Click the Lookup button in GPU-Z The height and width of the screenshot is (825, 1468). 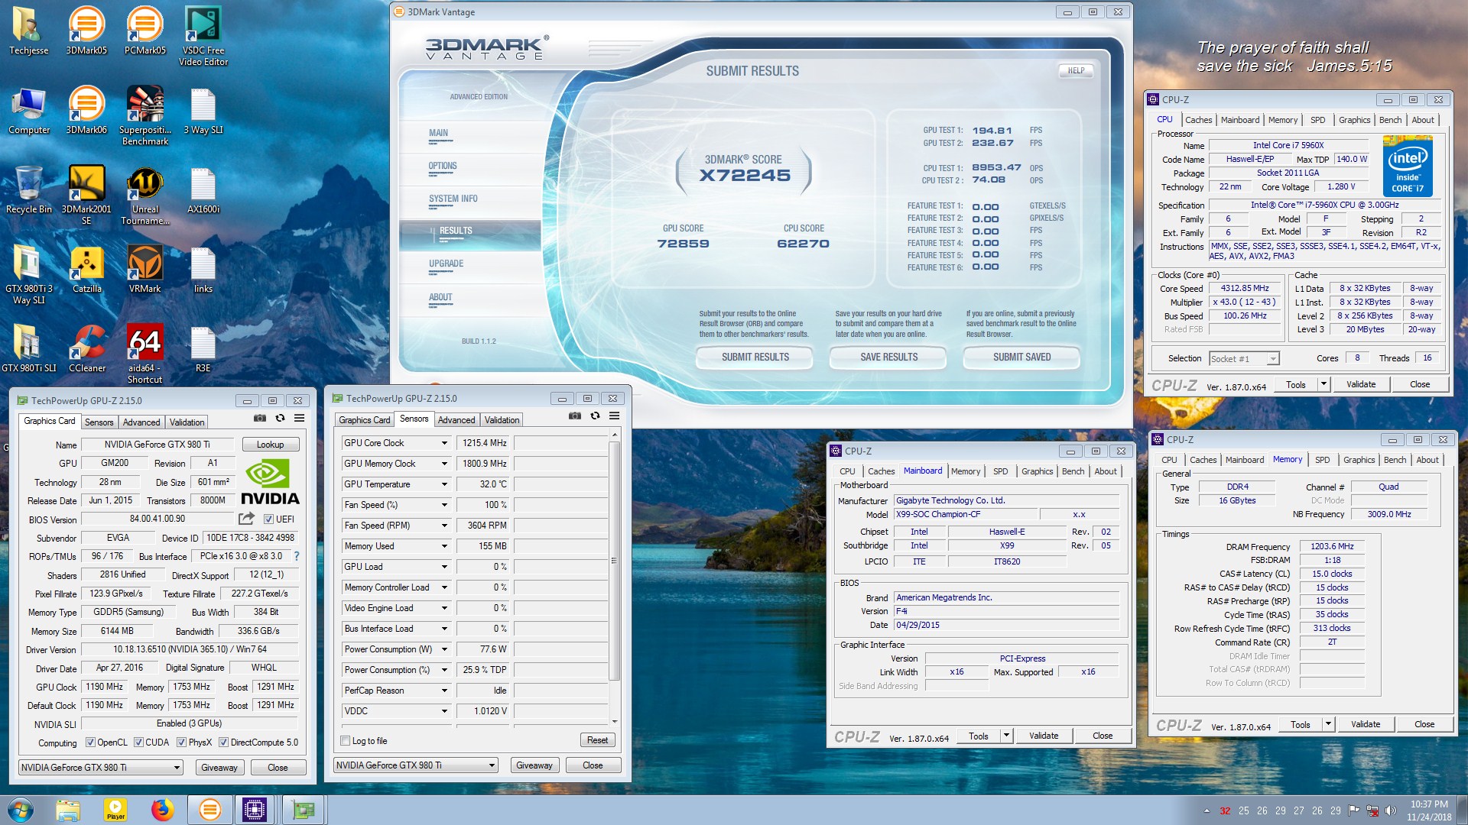270,445
